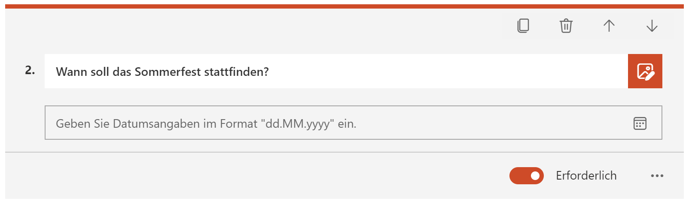The height and width of the screenshot is (204, 689).
Task: Click the Erforderlich label text
Action: pyautogui.click(x=586, y=176)
